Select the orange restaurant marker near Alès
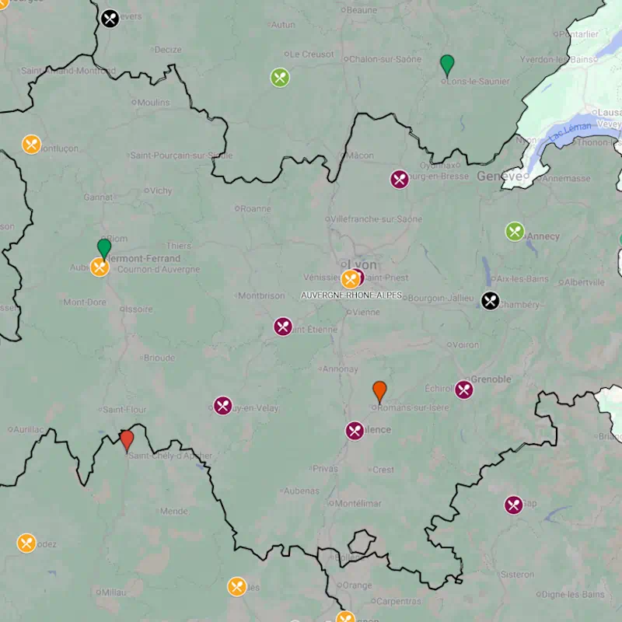This screenshot has height=622, width=622. 237,586
